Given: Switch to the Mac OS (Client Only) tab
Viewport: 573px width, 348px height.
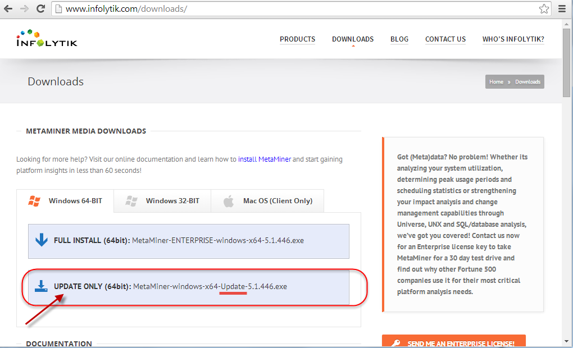Looking at the screenshot, I should click(267, 201).
